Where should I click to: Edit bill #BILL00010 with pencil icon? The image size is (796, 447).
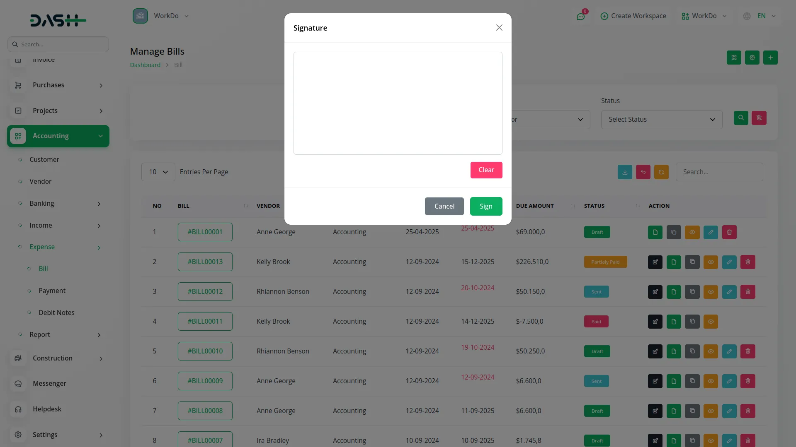click(729, 351)
